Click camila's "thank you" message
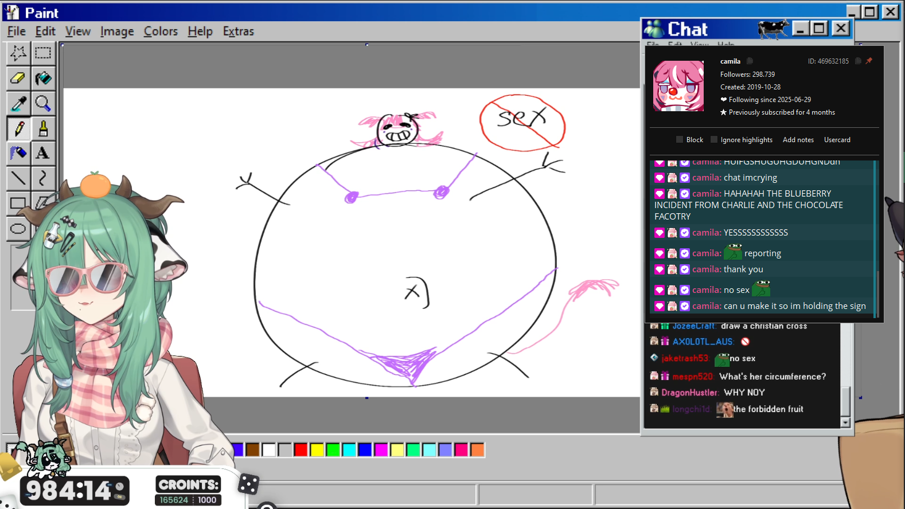The image size is (905, 509). [x=743, y=269]
